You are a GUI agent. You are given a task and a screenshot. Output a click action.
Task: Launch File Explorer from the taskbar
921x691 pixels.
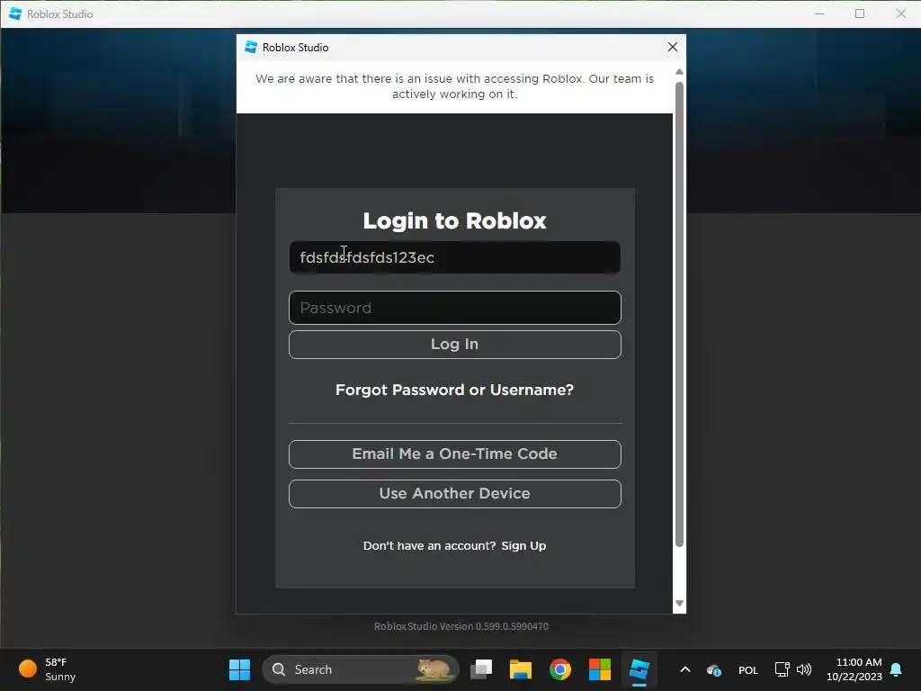pos(521,669)
